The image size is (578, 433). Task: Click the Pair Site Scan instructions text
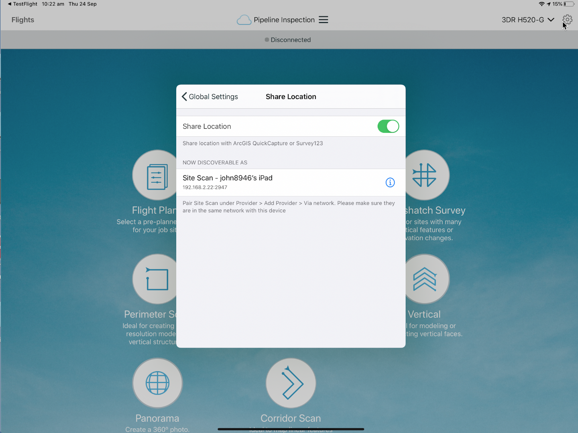pyautogui.click(x=289, y=207)
